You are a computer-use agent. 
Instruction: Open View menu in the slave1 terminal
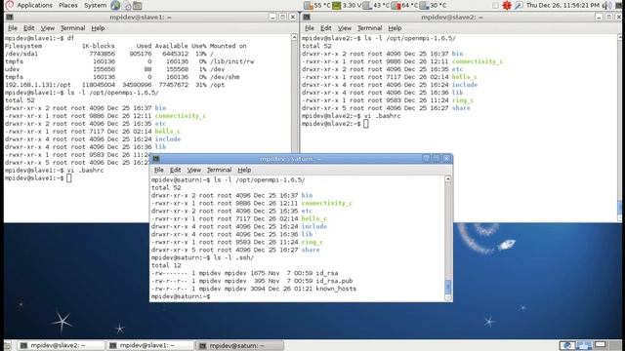coord(48,28)
